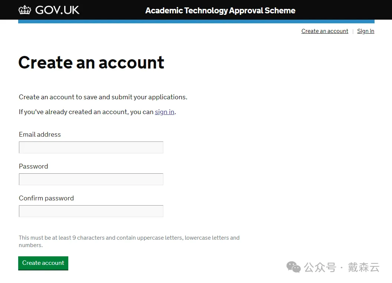
Task: Click the Confirm password field
Action: click(91, 211)
